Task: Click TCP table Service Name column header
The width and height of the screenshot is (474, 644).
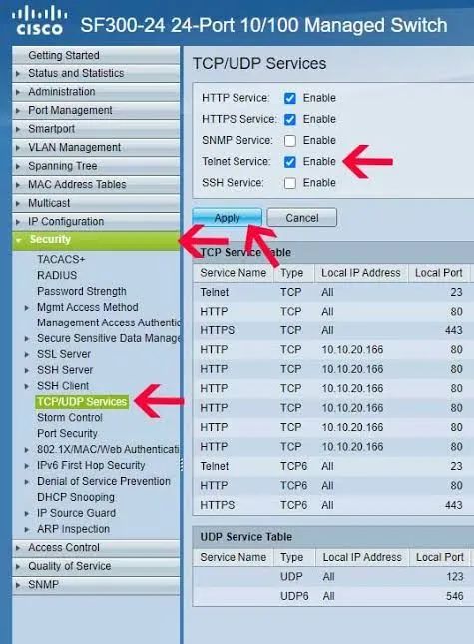Action: point(234,273)
